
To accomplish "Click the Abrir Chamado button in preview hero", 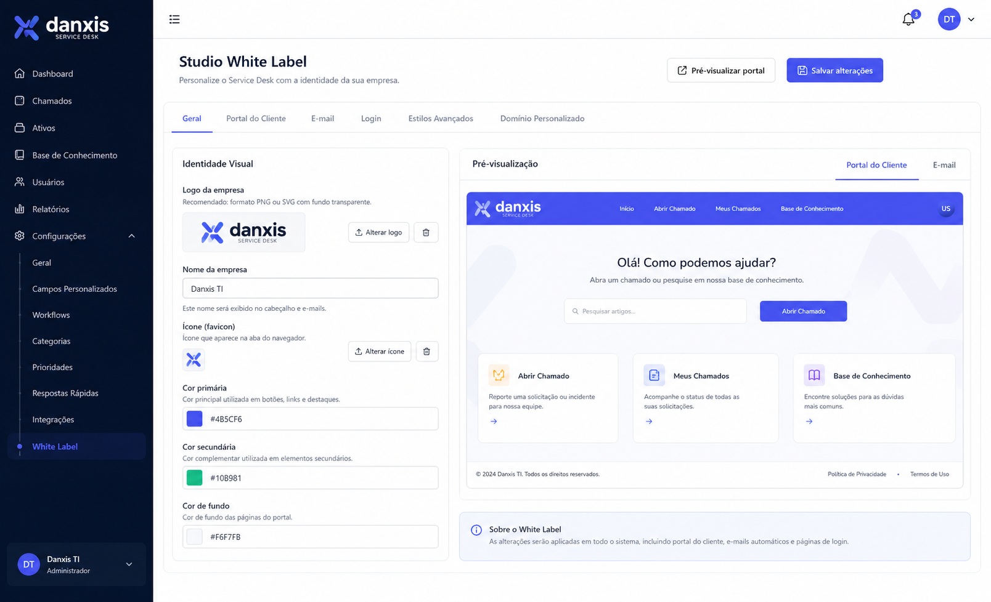I will [x=803, y=311].
